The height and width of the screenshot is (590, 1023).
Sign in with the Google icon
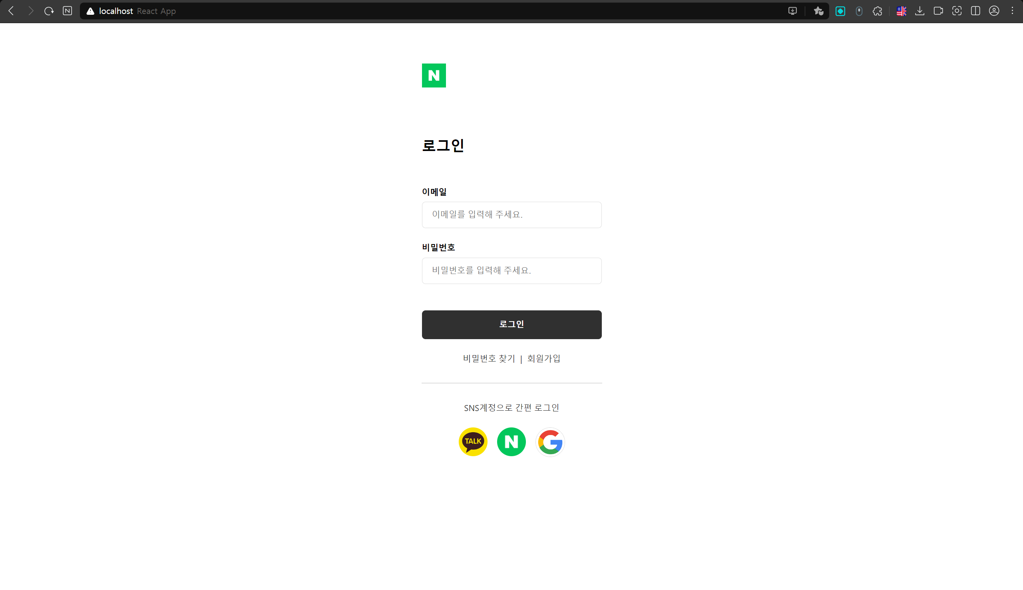550,442
